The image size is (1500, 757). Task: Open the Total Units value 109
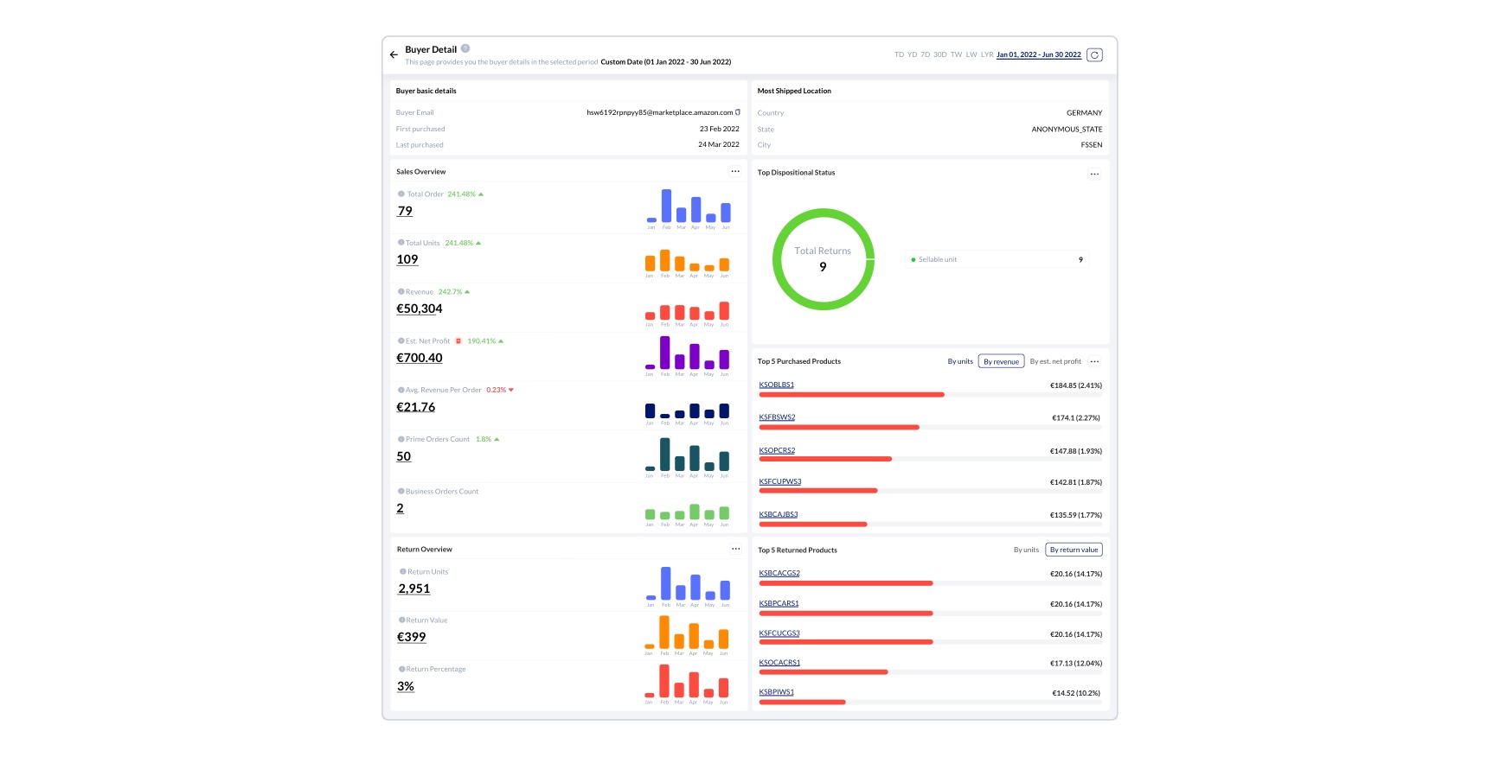pyautogui.click(x=407, y=259)
